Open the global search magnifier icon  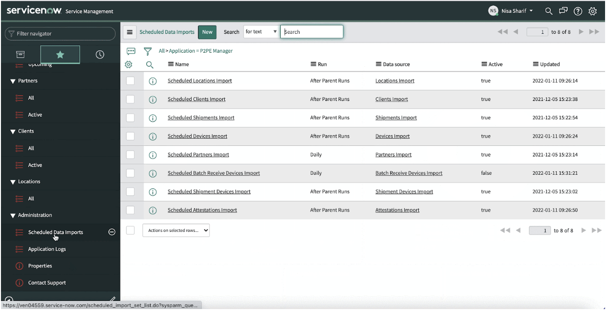tap(548, 11)
